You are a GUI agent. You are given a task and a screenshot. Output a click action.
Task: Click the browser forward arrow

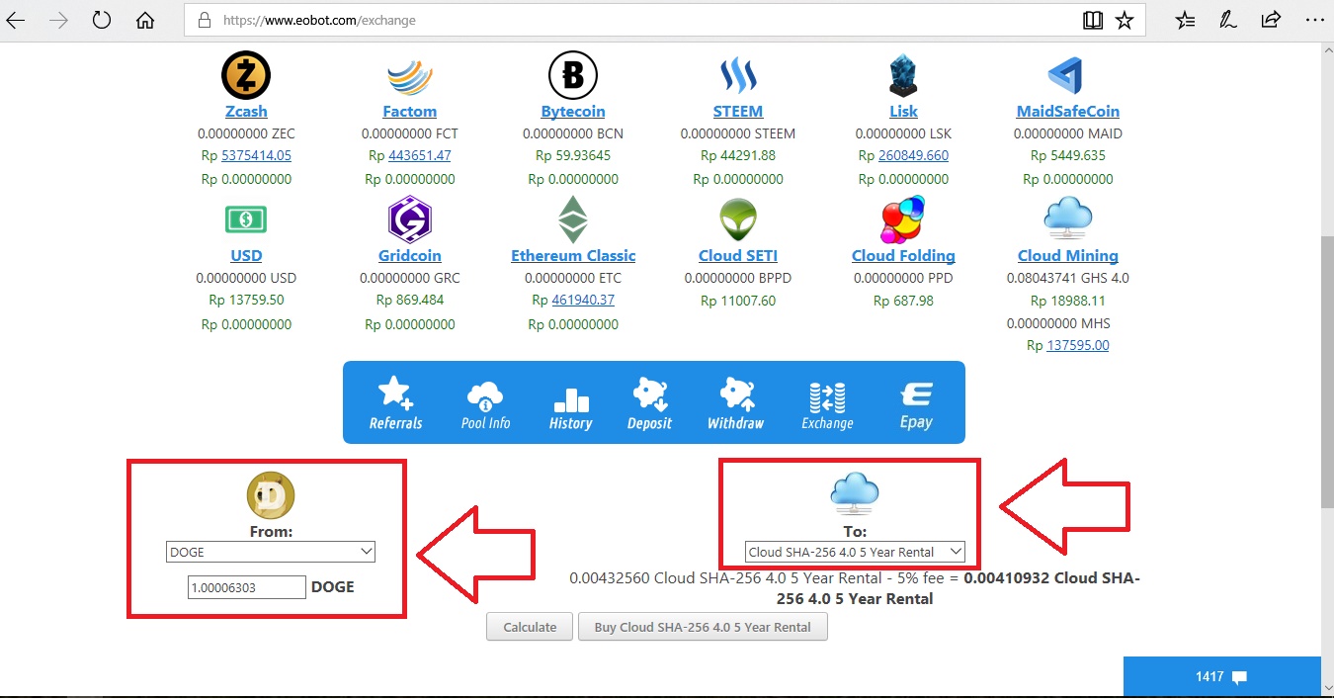point(58,20)
